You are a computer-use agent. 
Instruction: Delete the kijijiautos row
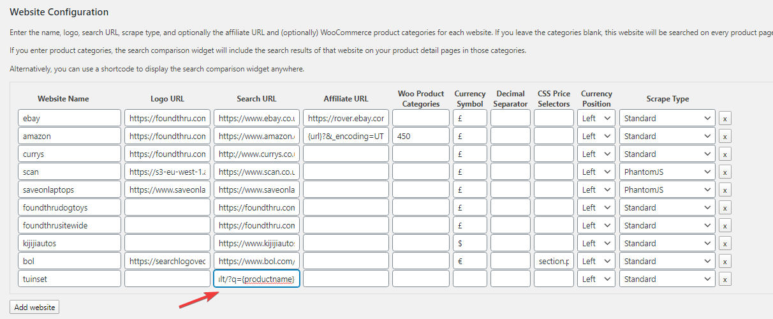[725, 243]
